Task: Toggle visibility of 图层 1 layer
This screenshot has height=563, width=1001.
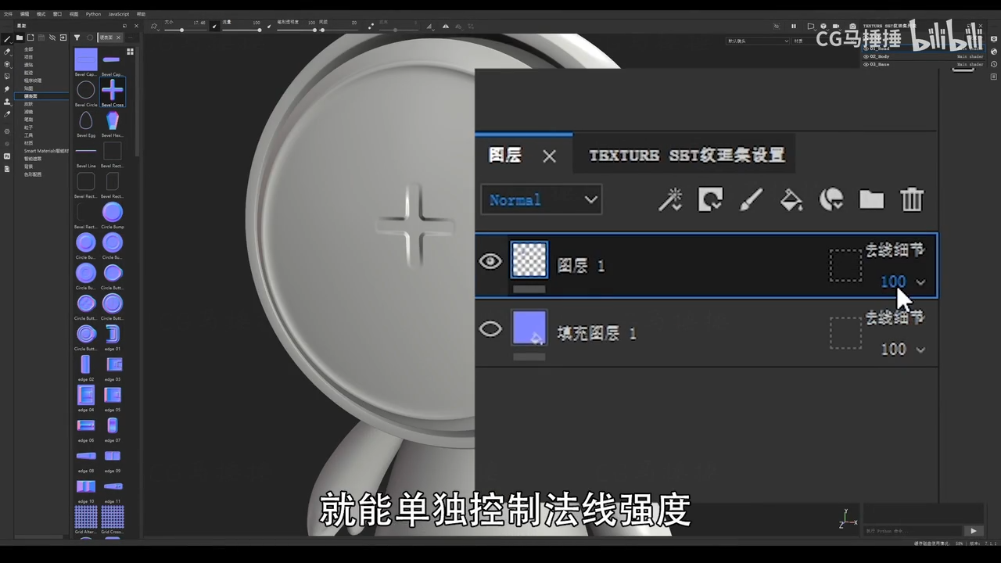Action: pos(490,261)
